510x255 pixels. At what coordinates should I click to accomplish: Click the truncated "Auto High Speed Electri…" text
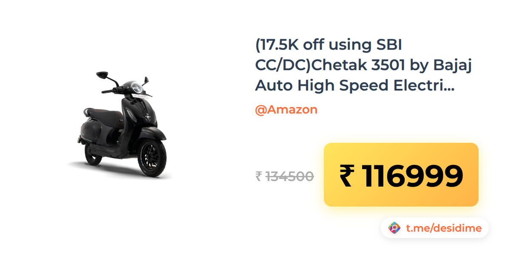[355, 85]
